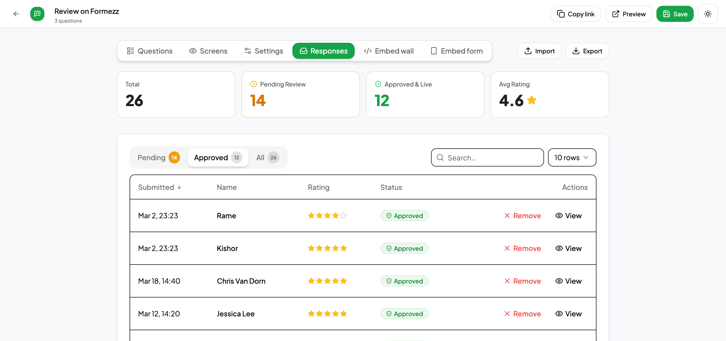View Jessica Lee's response

568,313
